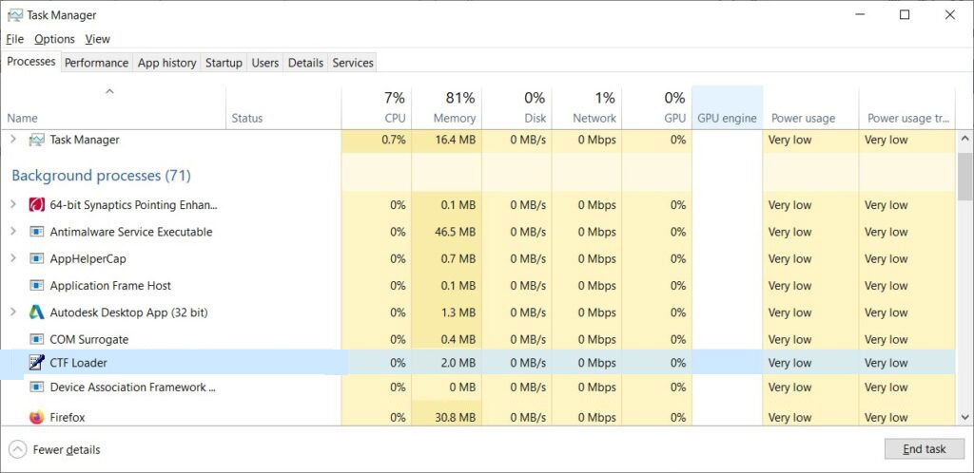Click the 46.5 MB memory value

[x=456, y=232]
